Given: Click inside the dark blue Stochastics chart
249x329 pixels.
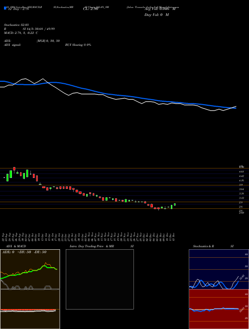Looking at the screenshot, I should coord(219,269).
